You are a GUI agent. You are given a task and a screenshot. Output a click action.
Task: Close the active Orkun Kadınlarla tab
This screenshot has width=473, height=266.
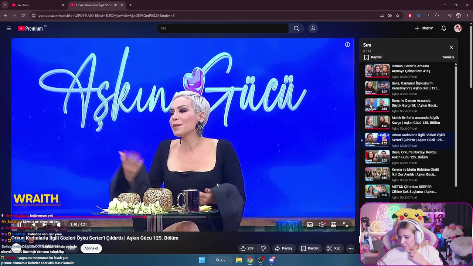pyautogui.click(x=122, y=5)
